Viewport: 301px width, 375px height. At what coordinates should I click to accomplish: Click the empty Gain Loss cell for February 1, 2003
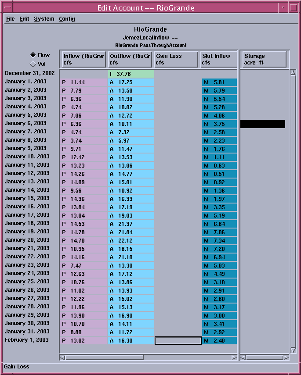pos(178,340)
